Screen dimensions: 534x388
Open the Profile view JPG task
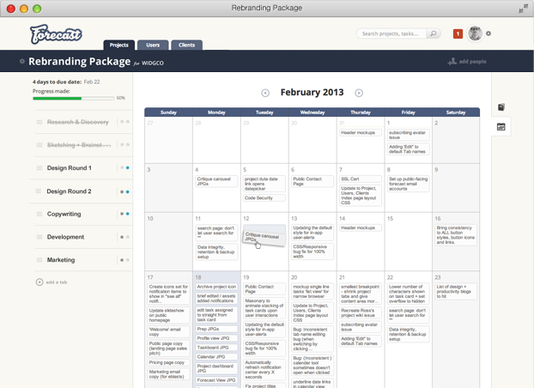216,338
